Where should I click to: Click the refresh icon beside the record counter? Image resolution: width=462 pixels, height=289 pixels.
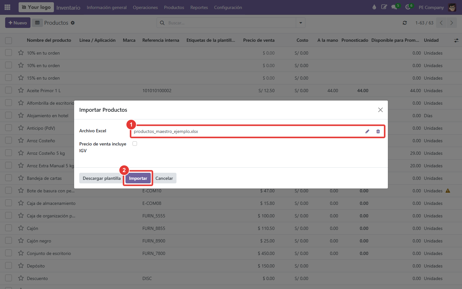click(405, 23)
